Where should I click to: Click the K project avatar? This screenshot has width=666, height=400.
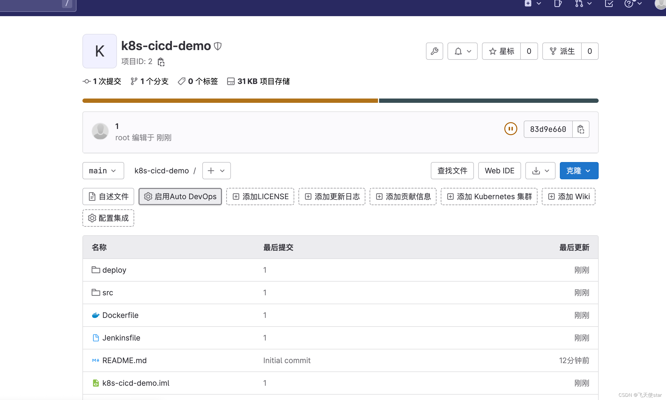[x=99, y=51]
